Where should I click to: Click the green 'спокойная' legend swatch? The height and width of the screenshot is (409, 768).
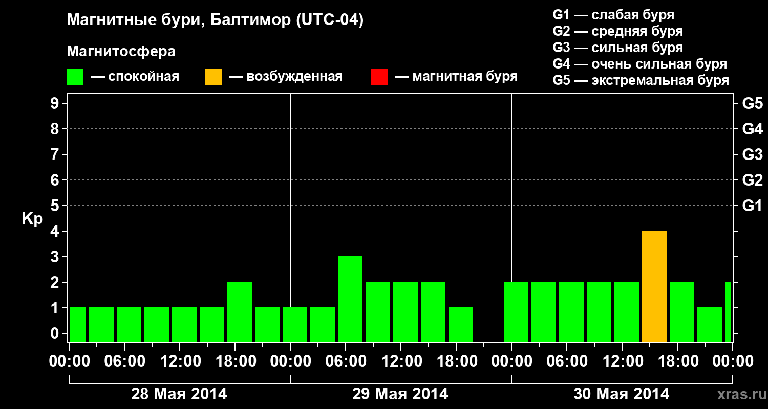coord(75,77)
